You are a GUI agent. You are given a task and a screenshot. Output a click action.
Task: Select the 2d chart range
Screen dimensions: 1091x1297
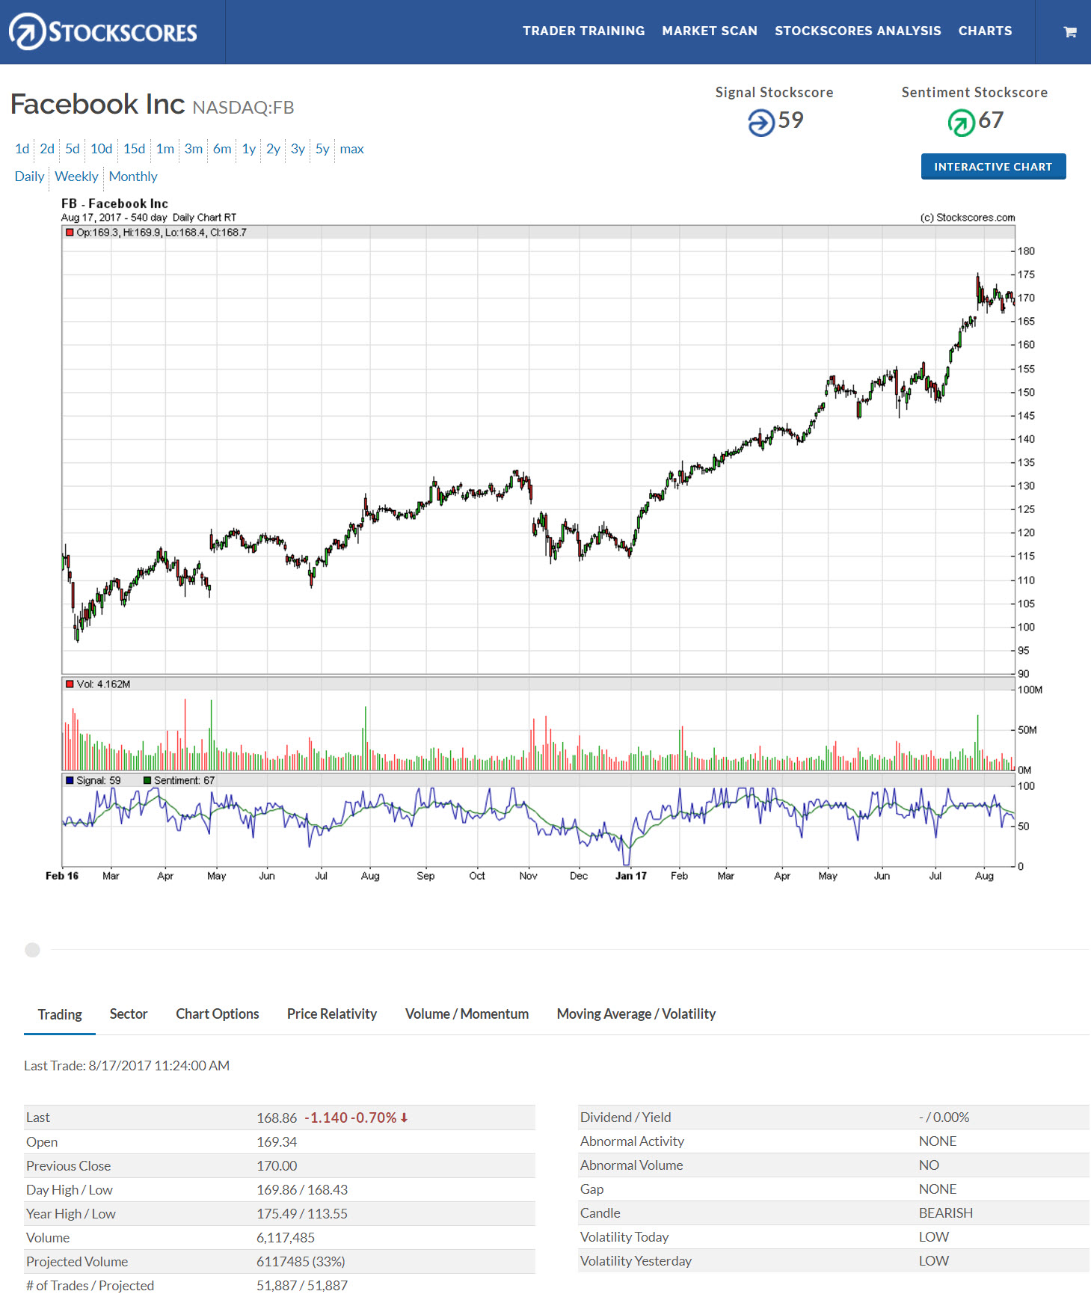pyautogui.click(x=47, y=149)
